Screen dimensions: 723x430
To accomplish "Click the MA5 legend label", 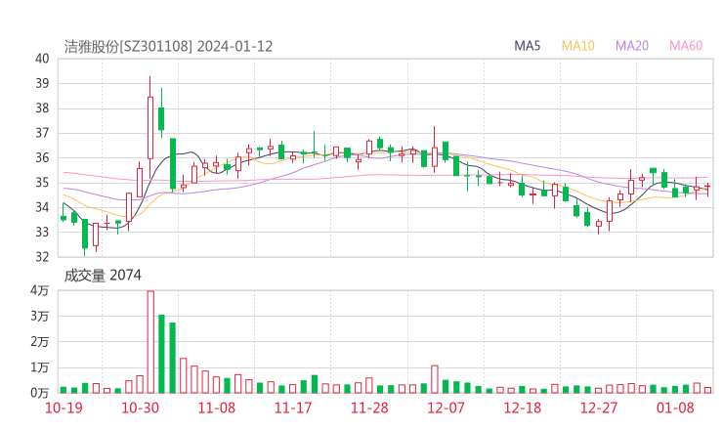I will click(x=527, y=46).
